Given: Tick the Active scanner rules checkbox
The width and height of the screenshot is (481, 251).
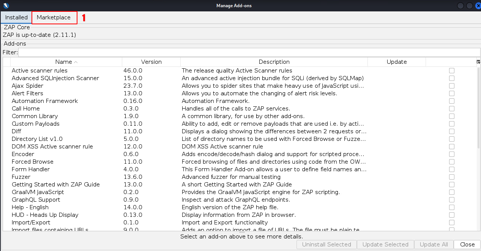Looking at the screenshot, I should 451,71.
